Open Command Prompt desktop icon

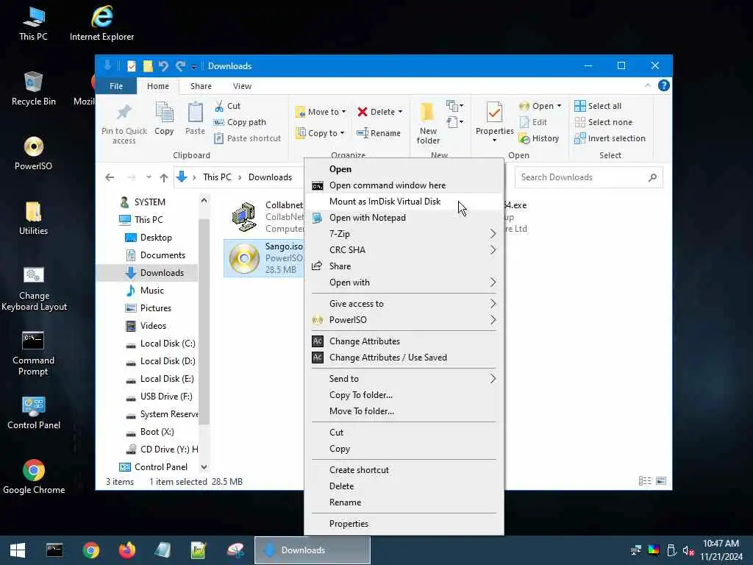[33, 354]
